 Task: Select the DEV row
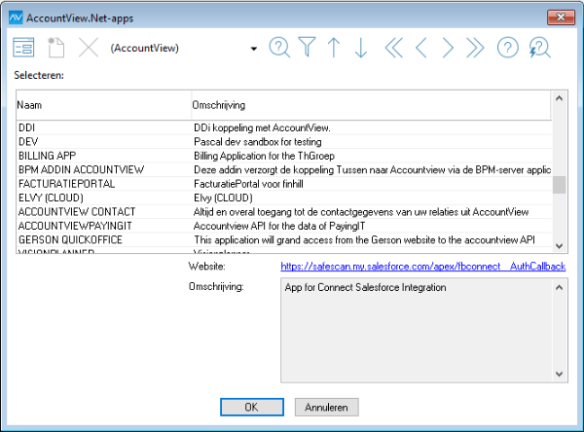284,142
